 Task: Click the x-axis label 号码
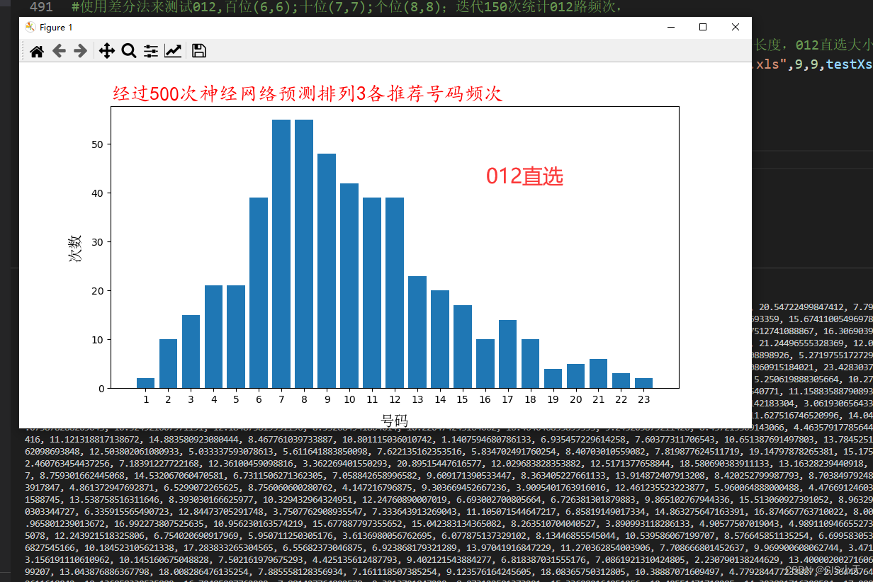pos(395,421)
